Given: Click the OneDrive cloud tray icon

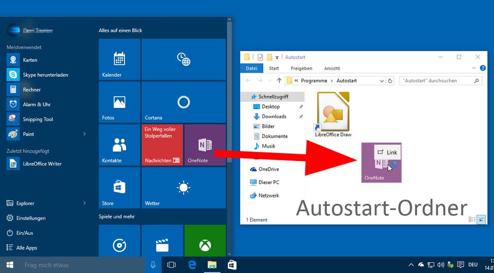Looking at the screenshot, I should (421, 265).
